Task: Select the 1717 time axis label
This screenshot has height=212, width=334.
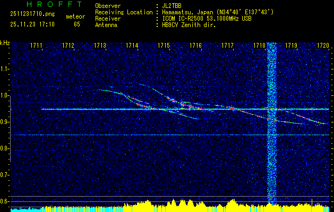Action: pos(228,46)
